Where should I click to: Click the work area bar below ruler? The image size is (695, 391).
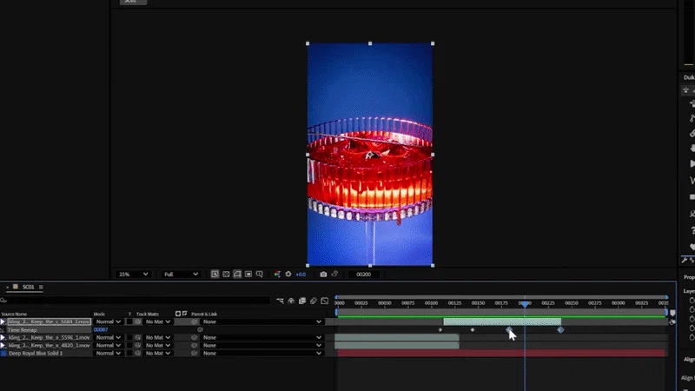pyautogui.click(x=501, y=312)
